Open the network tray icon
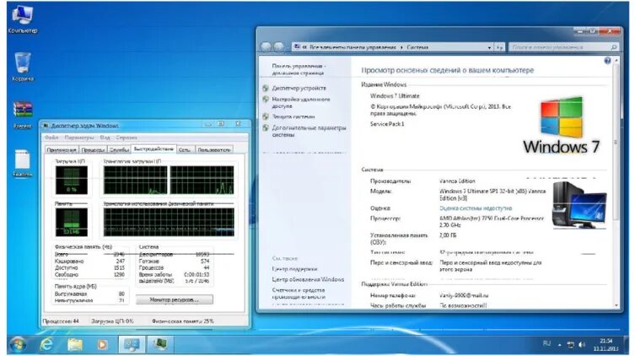This screenshot has width=635, height=356. 571,345
